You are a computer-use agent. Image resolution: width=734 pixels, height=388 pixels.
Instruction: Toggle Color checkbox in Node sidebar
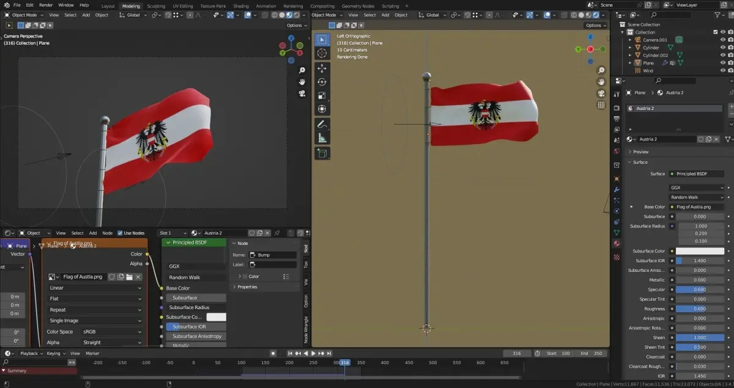(245, 277)
